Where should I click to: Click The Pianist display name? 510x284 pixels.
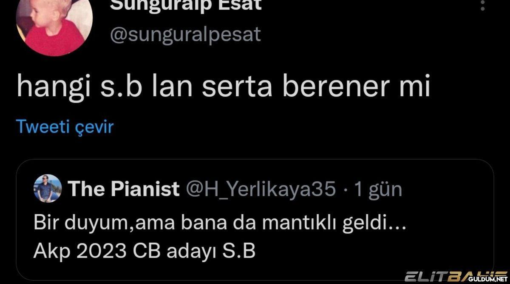(x=124, y=189)
